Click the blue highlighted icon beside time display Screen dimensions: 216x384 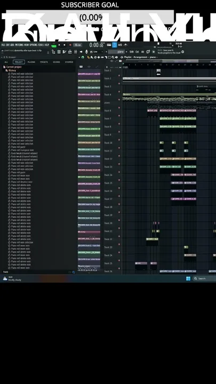[114, 45]
